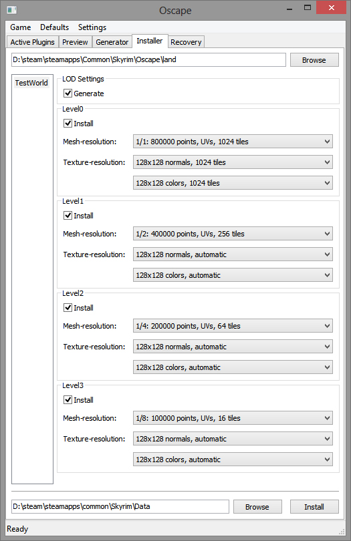Screen dimensions: 351x541
Task: Open Level1 128x128 normals, automatic dropdown
Action: (x=233, y=254)
